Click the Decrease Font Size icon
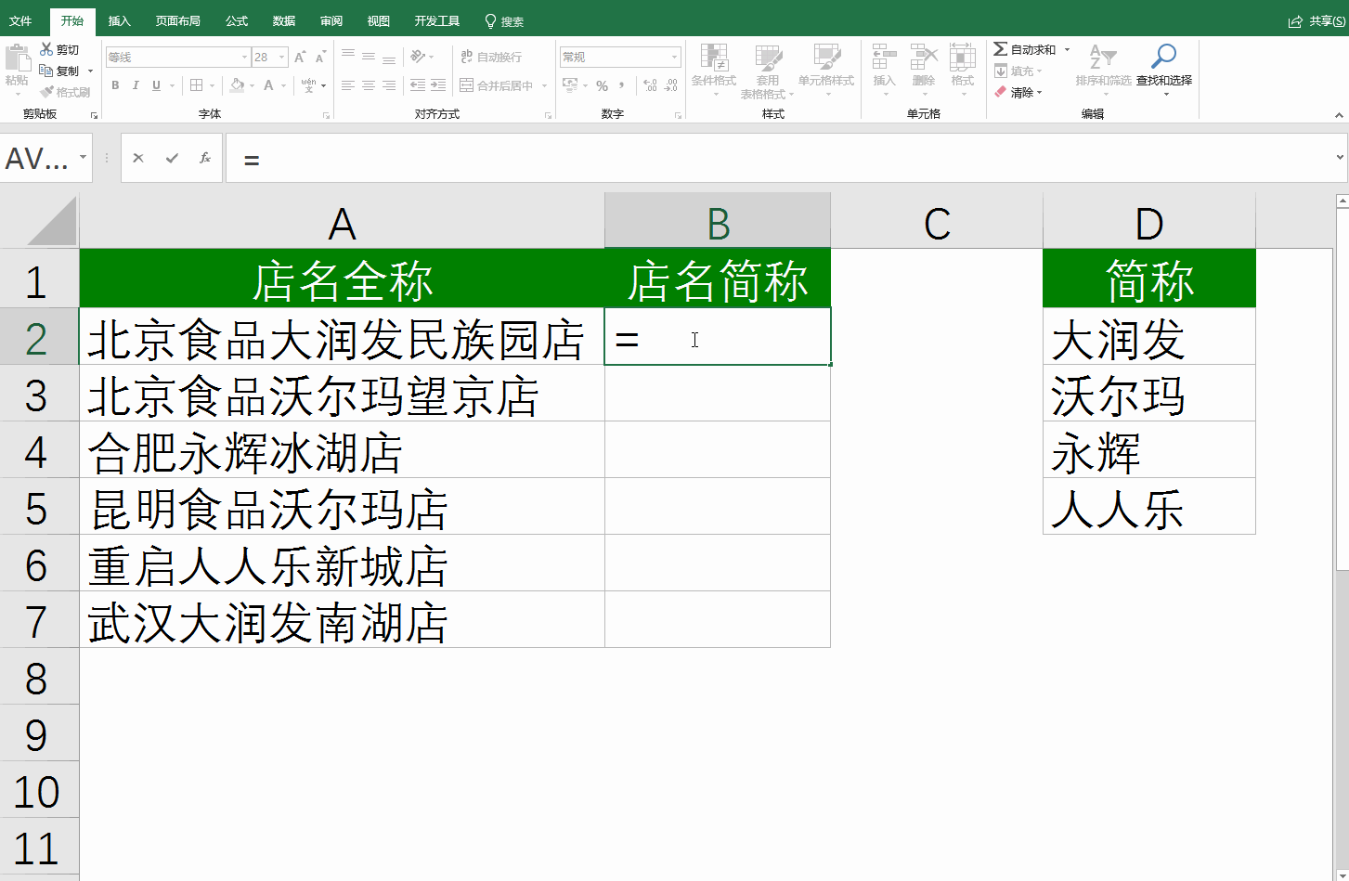 (320, 57)
